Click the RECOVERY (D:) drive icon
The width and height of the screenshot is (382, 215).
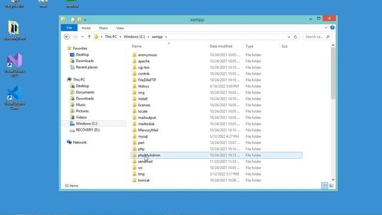[72, 130]
